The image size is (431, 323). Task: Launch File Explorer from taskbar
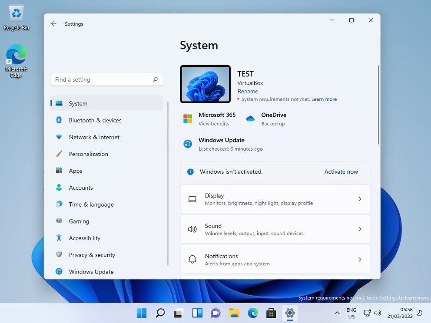(x=235, y=313)
